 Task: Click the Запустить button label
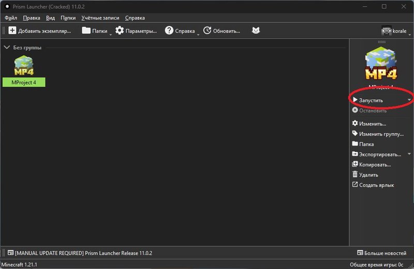371,100
